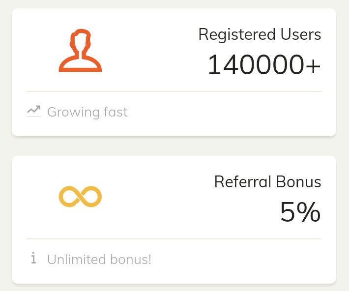Click the yellow infinity icon

tap(80, 197)
